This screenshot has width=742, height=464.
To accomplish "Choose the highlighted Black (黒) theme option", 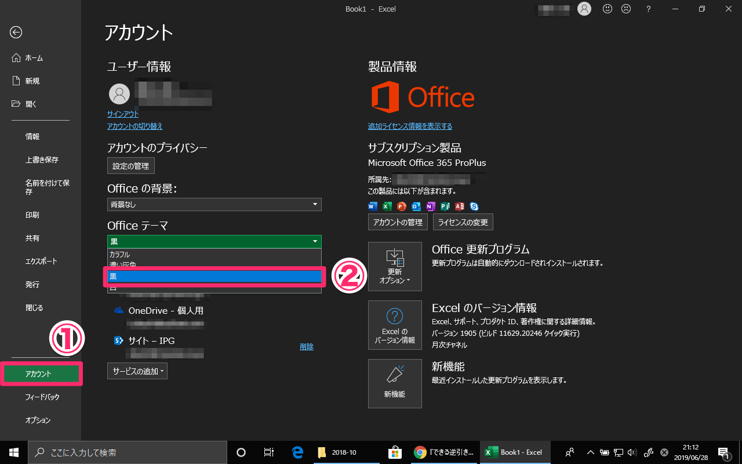I will (x=214, y=277).
